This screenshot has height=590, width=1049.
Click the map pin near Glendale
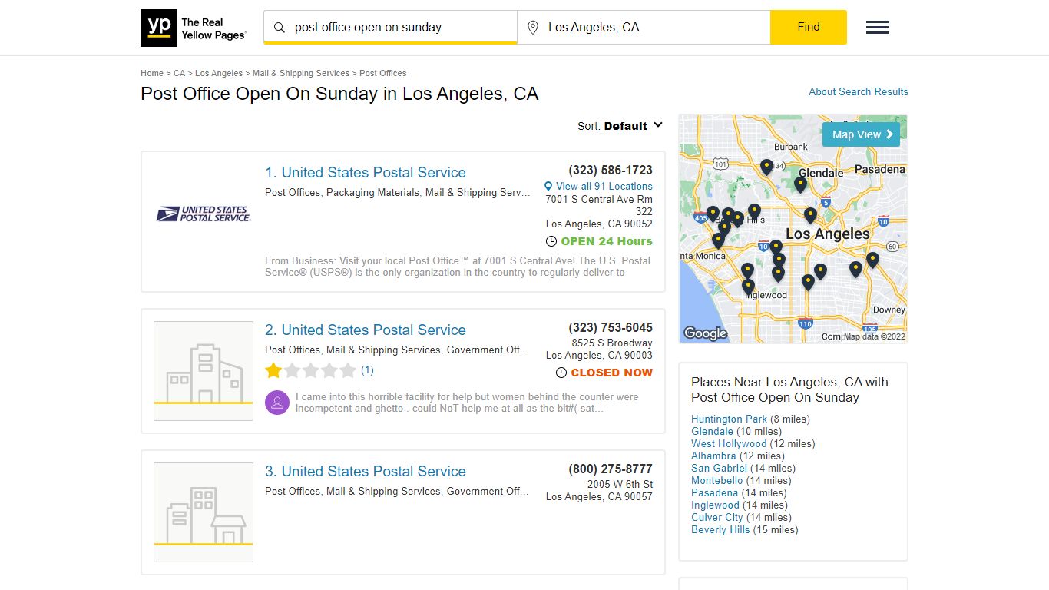[x=801, y=184]
